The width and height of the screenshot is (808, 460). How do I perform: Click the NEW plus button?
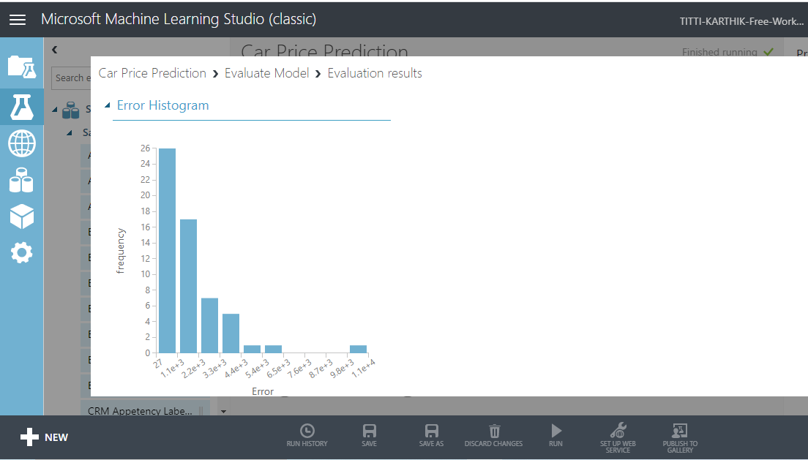click(x=45, y=437)
